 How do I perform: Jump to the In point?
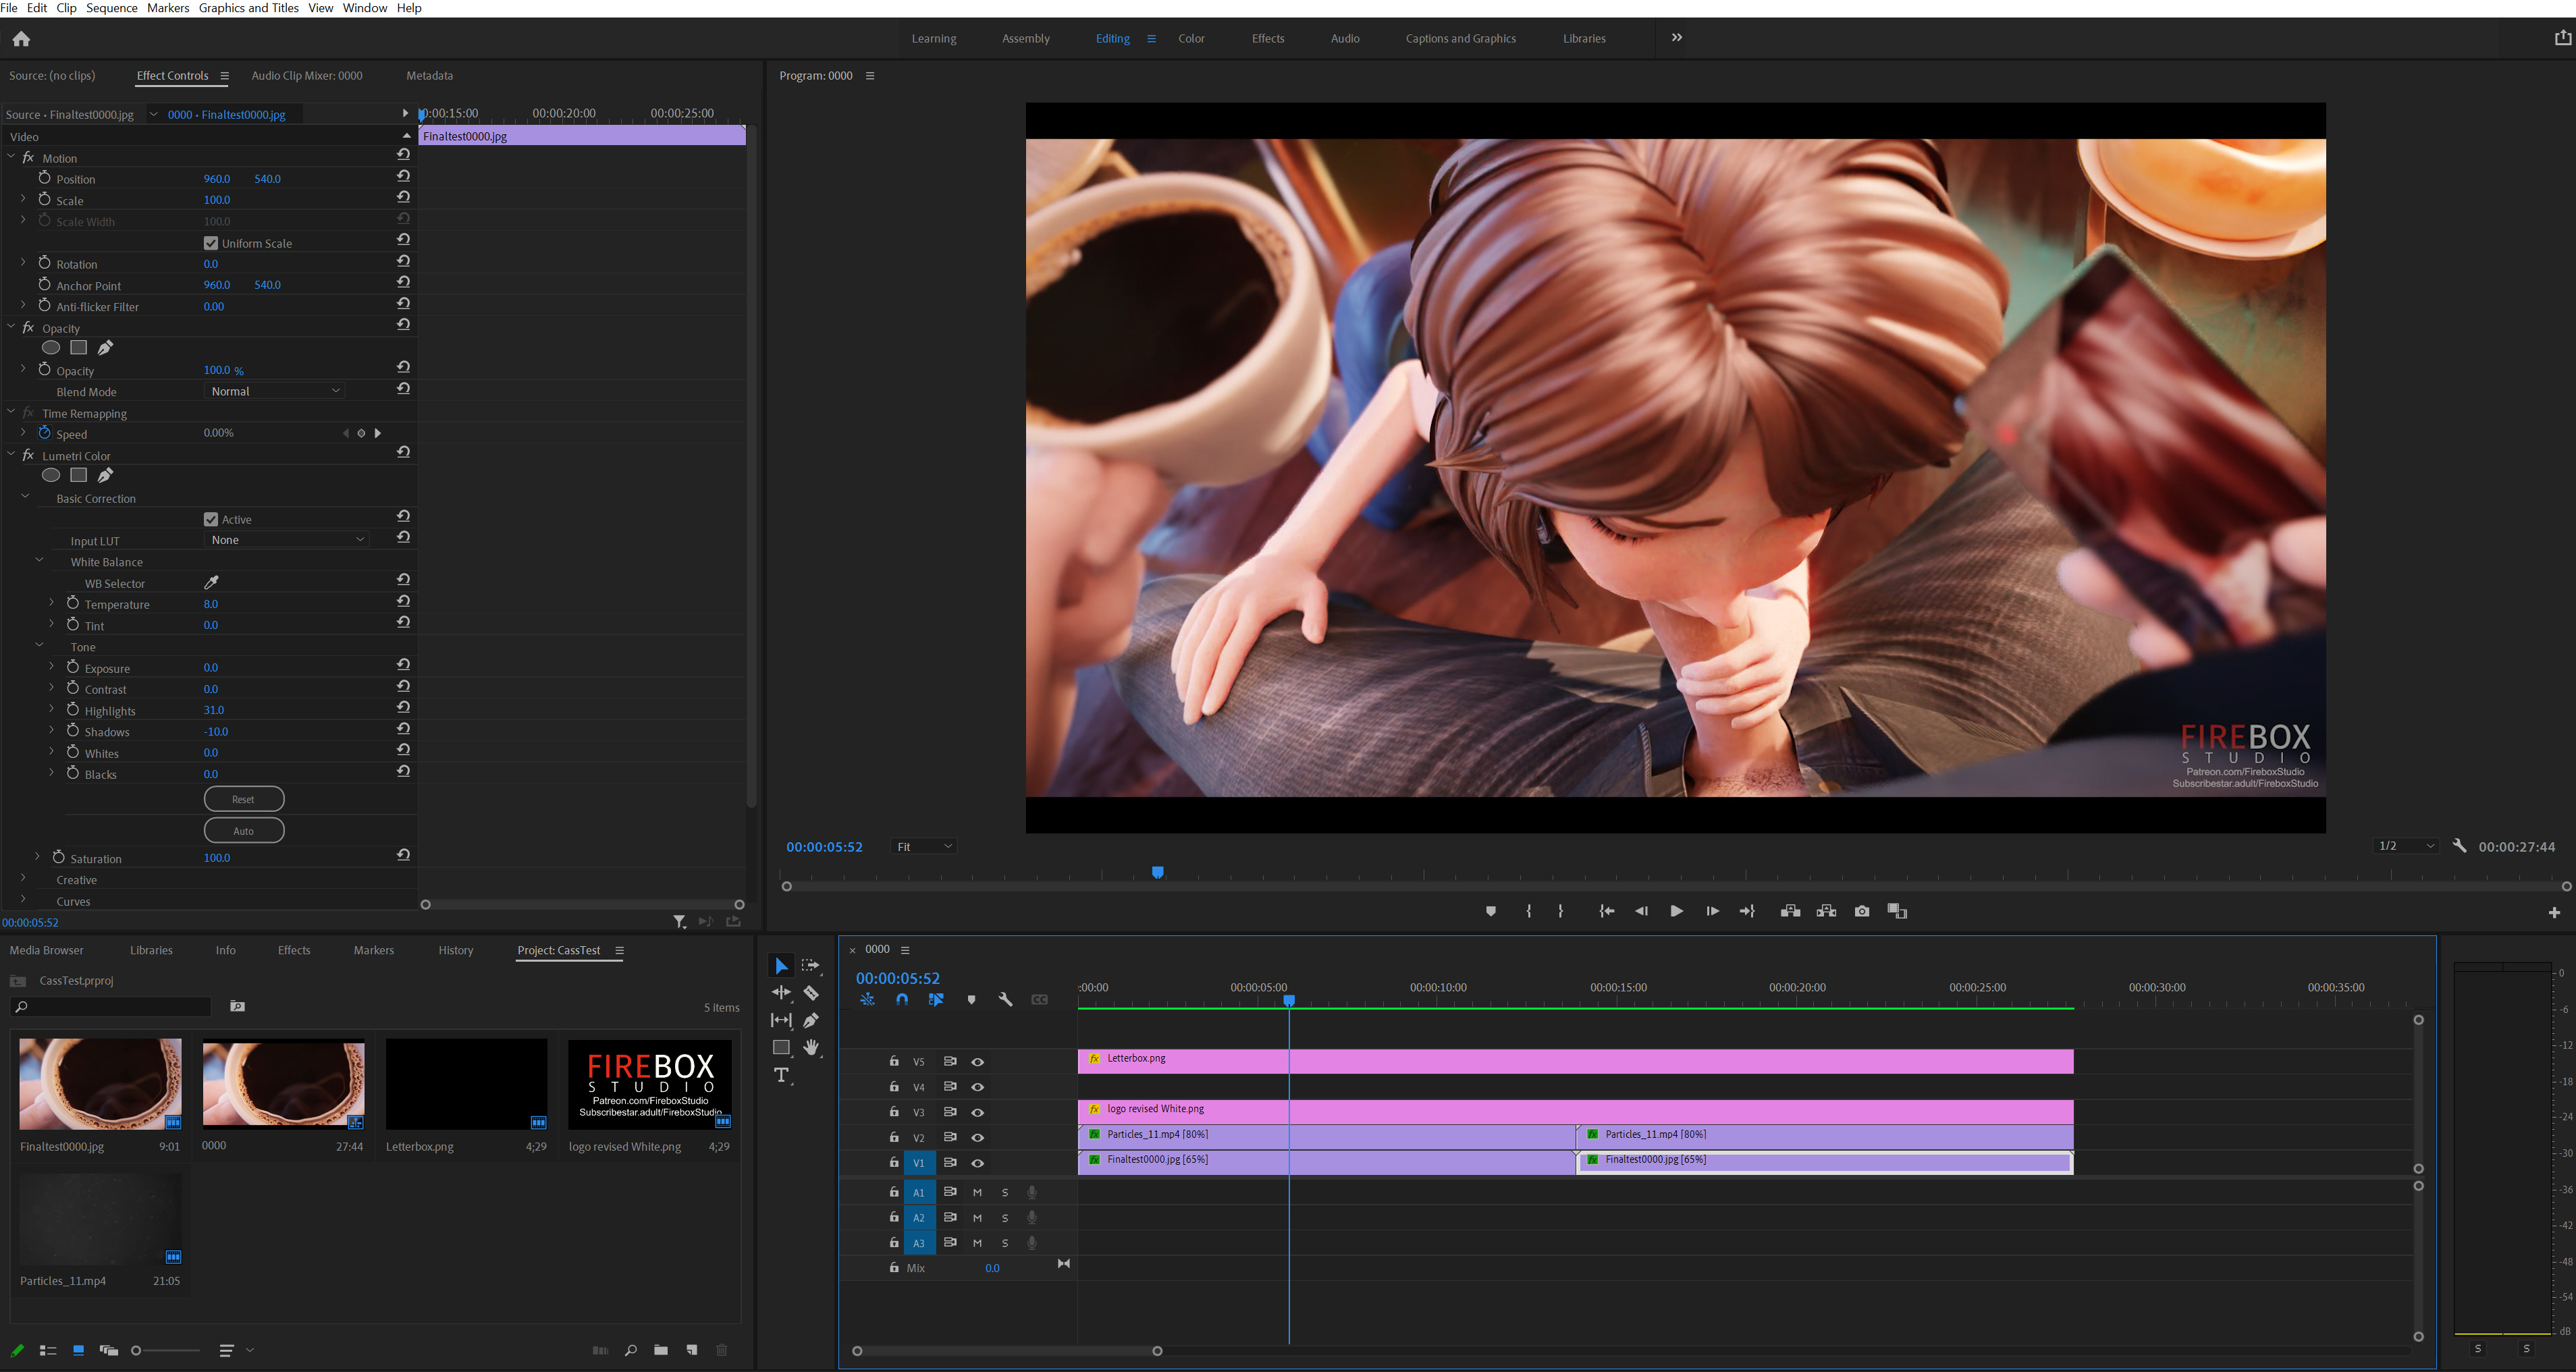tap(1607, 911)
